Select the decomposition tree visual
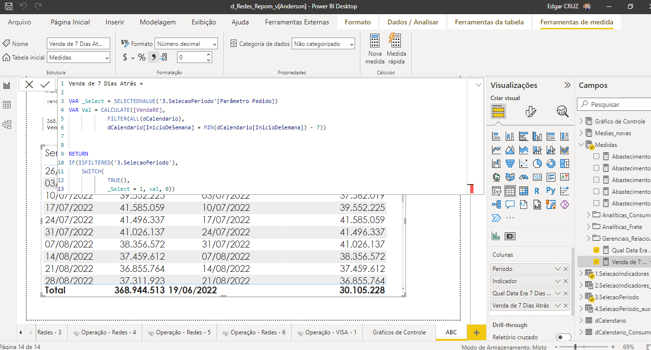 pos(496,205)
